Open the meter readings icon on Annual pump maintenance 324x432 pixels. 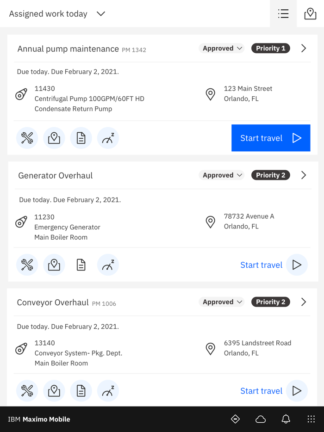108,137
